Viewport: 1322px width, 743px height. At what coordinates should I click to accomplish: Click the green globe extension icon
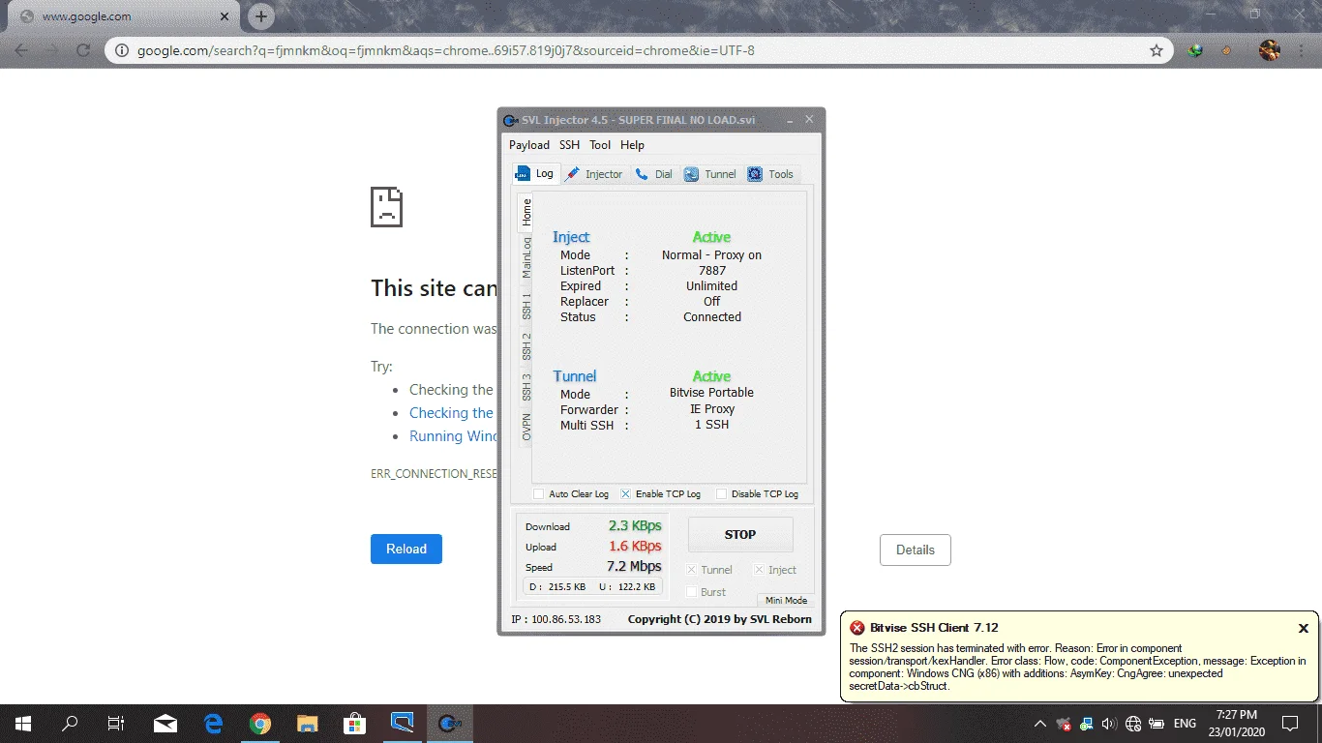(x=1195, y=50)
